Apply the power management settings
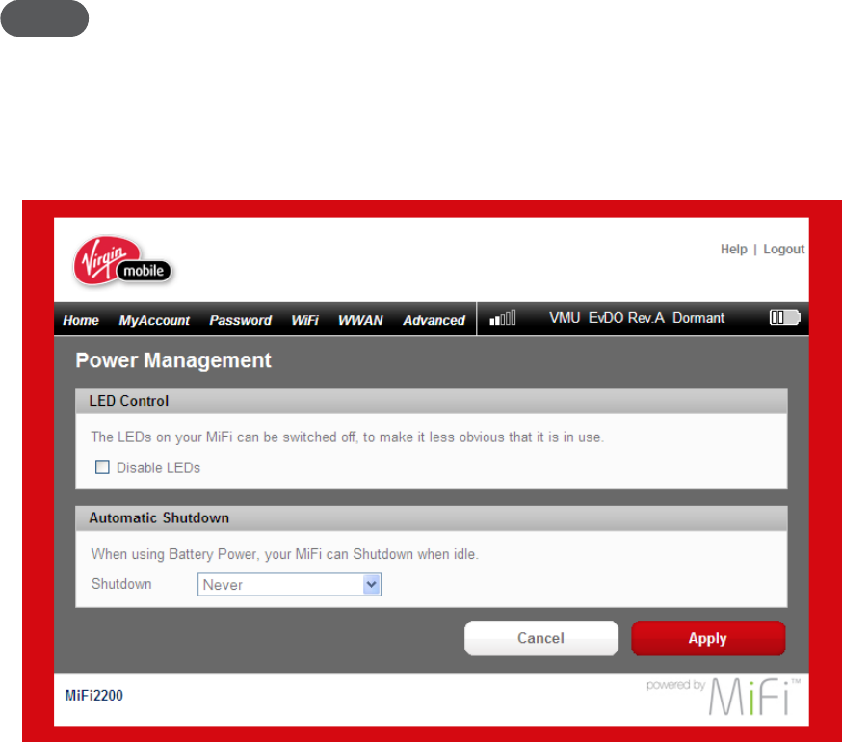The height and width of the screenshot is (742, 842). click(708, 638)
